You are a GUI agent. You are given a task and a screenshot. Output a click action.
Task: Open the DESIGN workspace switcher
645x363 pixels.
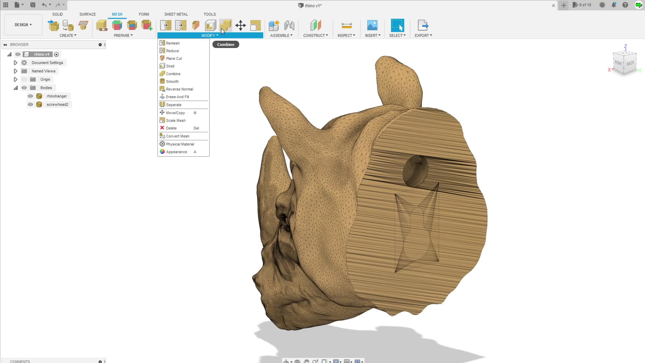pyautogui.click(x=22, y=25)
